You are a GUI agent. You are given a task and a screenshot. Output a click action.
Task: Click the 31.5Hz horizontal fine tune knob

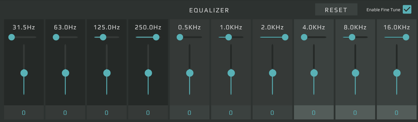tap(12, 37)
